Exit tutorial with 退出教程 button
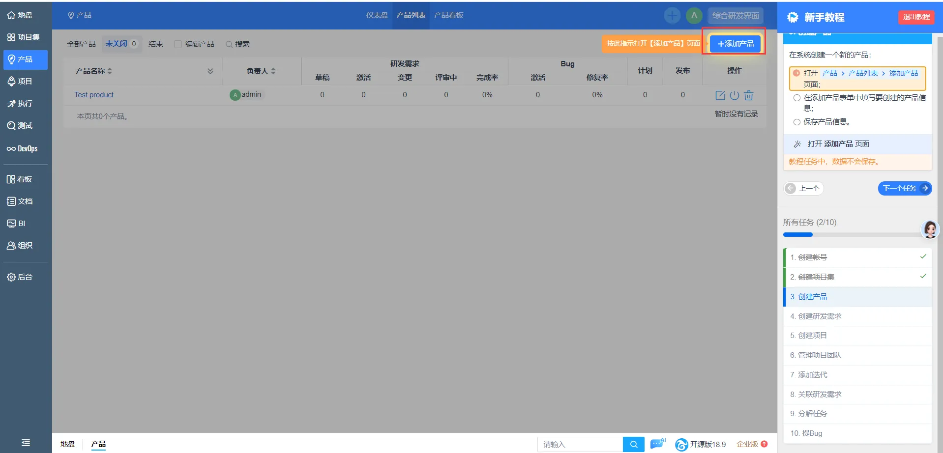 [x=916, y=17]
